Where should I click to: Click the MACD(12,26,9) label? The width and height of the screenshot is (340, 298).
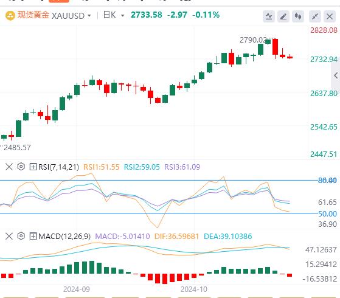coord(64,236)
